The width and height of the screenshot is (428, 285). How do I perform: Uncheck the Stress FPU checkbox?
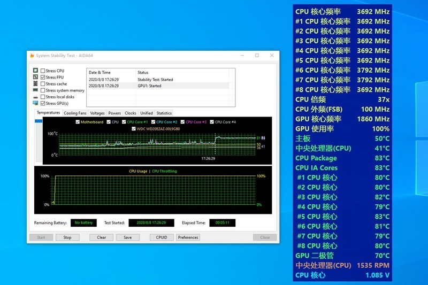[x=43, y=77]
